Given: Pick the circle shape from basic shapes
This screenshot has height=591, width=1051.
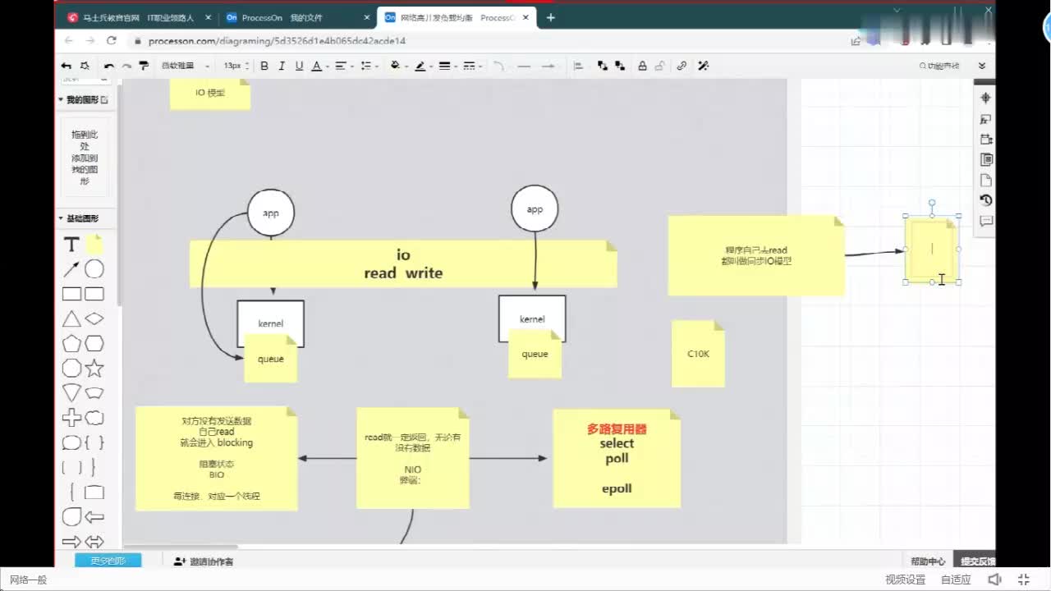Looking at the screenshot, I should click(94, 269).
